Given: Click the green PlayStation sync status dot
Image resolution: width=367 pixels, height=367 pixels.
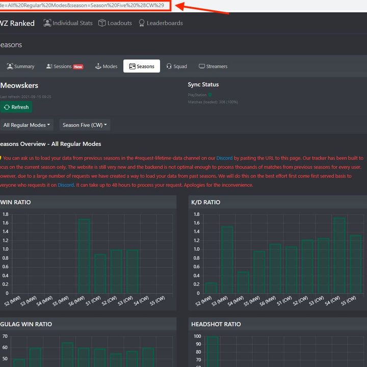Looking at the screenshot, I should 210,95.
